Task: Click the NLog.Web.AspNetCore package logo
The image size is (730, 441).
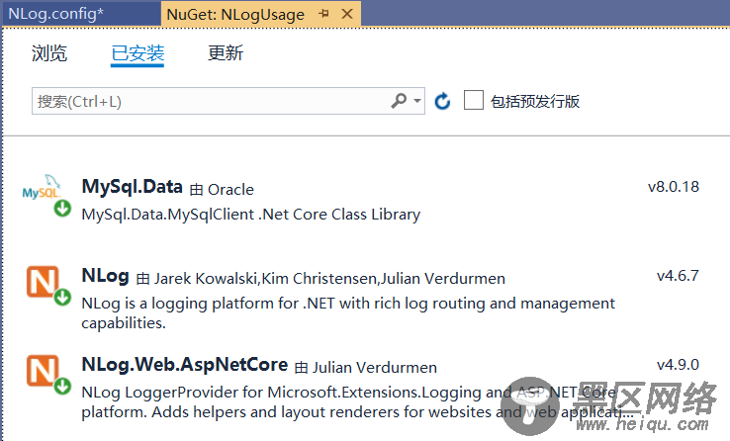Action: (x=43, y=371)
